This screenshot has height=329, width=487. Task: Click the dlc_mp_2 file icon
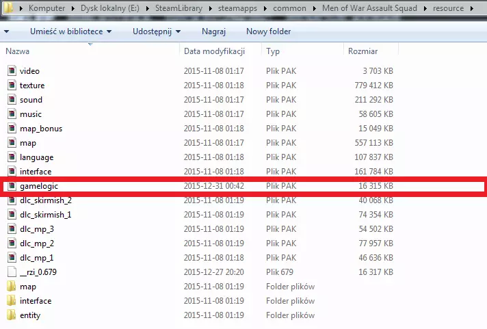[12, 244]
